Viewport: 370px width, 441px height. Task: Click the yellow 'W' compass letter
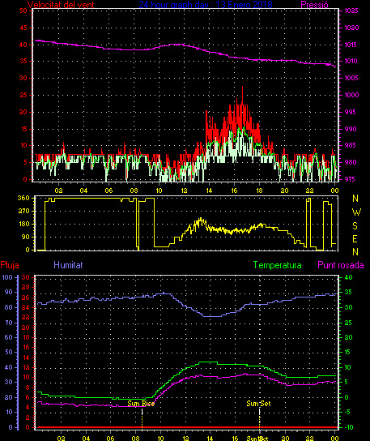(356, 212)
